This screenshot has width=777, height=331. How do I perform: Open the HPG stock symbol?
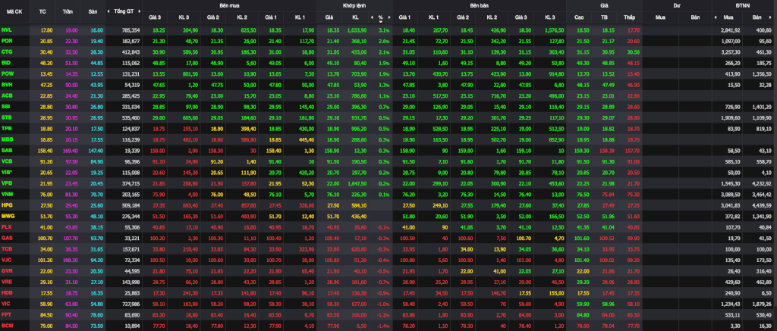[7, 205]
